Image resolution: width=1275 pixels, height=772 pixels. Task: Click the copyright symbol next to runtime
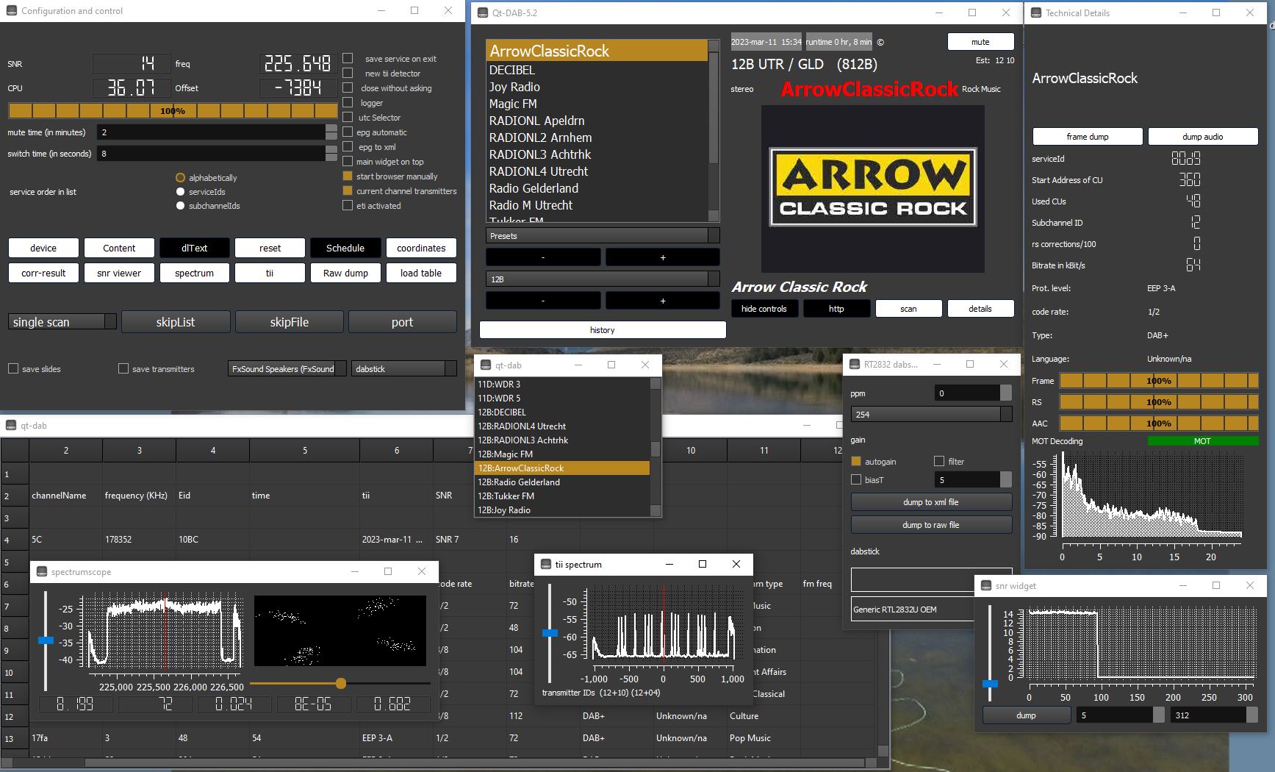[880, 42]
